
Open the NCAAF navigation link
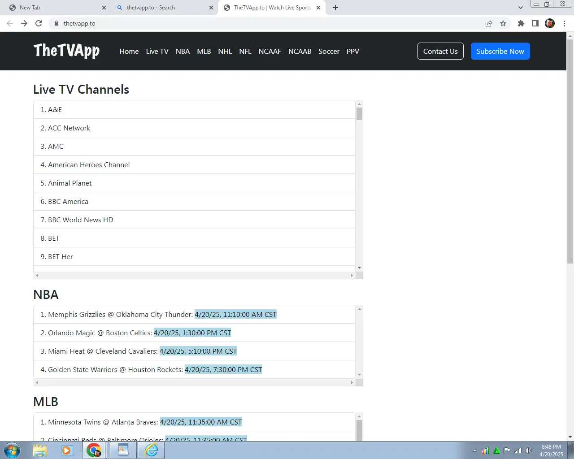point(270,51)
